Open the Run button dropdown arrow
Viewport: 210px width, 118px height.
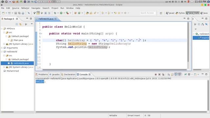pyautogui.click(x=64, y=13)
